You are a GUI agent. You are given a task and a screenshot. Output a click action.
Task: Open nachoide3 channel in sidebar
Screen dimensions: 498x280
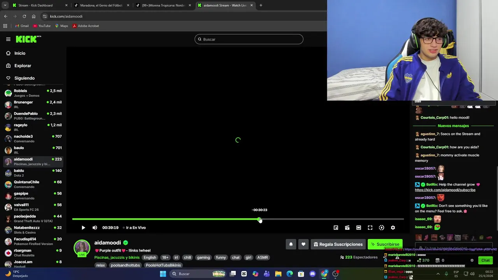33,138
